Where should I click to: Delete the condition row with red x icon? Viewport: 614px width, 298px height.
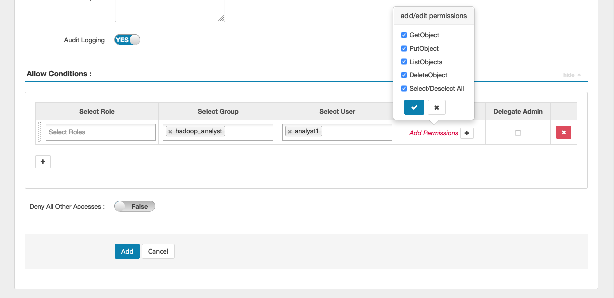tap(564, 132)
